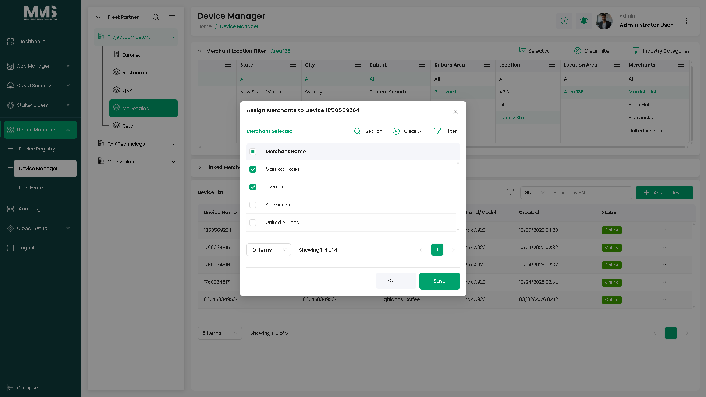Open the City column menu icon

click(358, 65)
